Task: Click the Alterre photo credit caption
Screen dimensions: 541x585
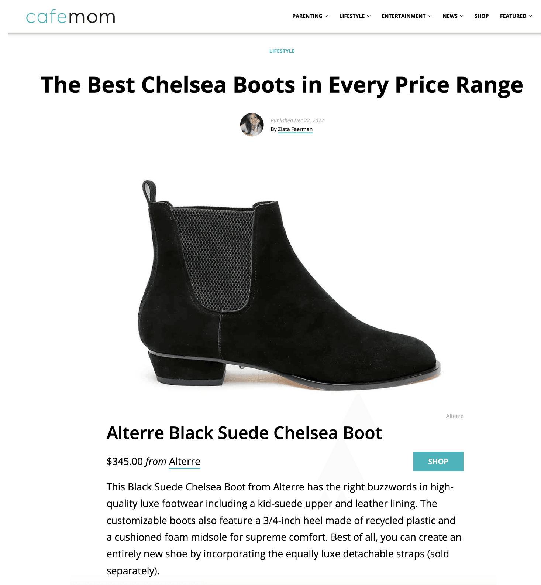Action: tap(454, 415)
